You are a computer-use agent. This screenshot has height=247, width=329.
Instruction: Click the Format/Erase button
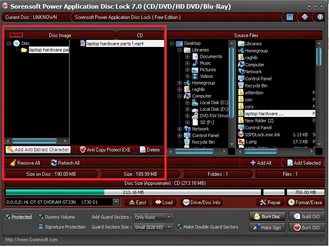(305, 203)
